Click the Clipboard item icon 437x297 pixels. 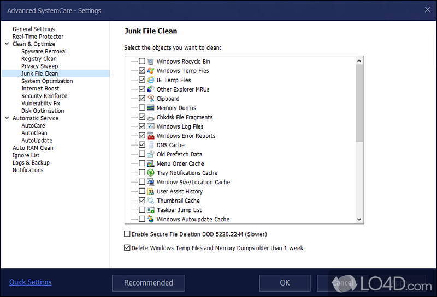pos(151,99)
